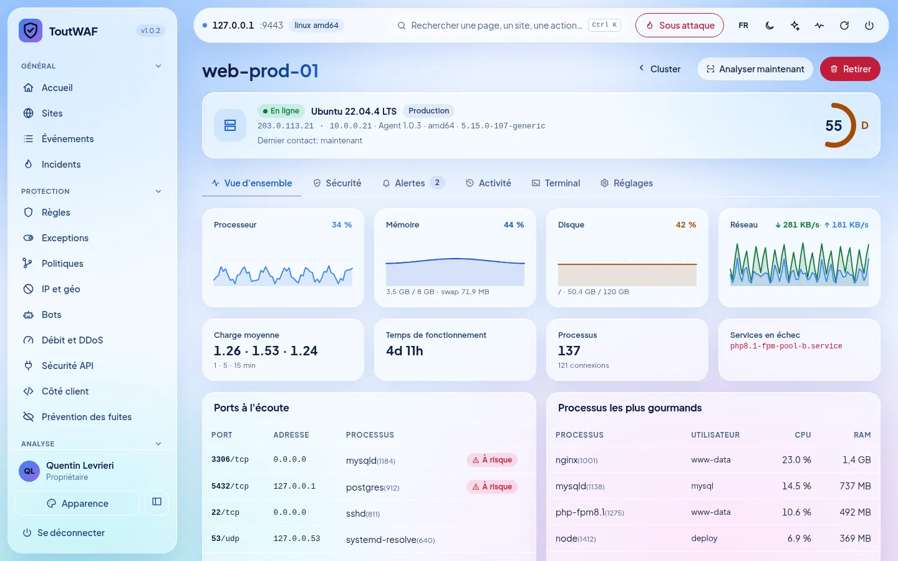
Task: Open Sécurité API via its plug icon
Action: coord(28,366)
